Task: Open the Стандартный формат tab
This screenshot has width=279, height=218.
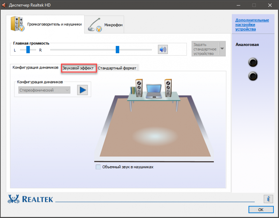Action: click(117, 68)
